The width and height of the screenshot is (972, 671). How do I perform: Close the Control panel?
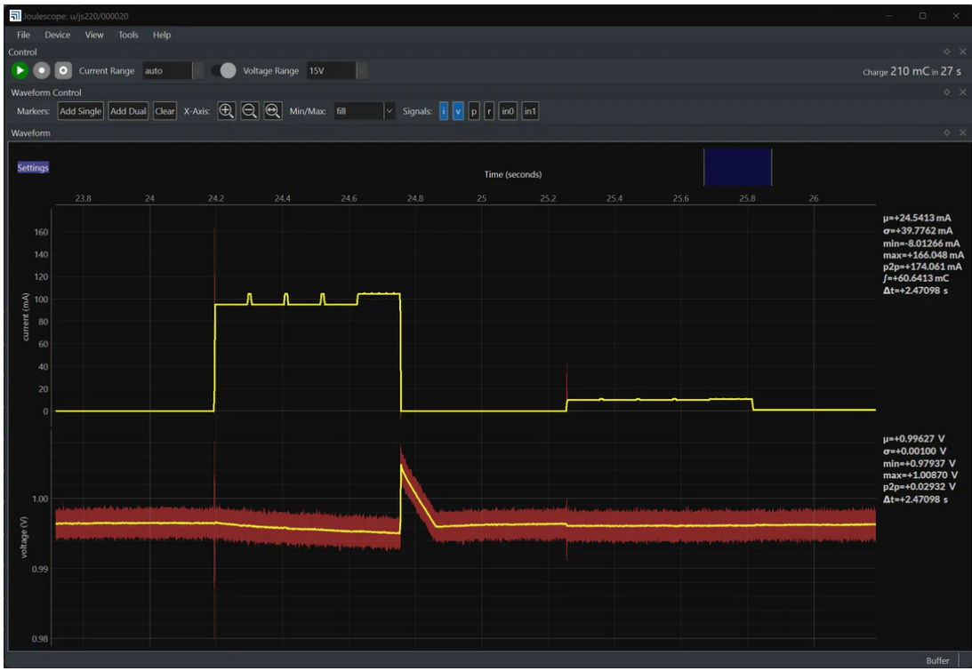[x=963, y=52]
